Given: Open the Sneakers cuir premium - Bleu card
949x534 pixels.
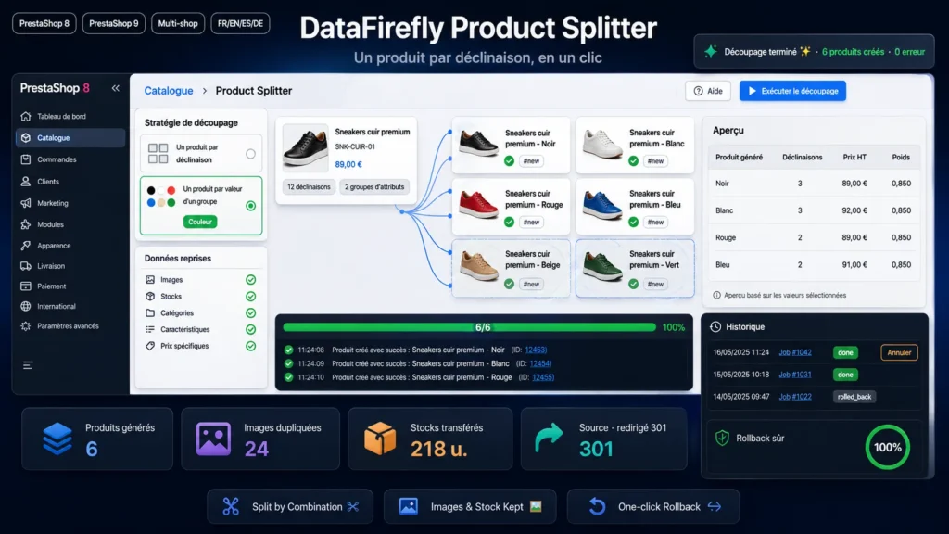Looking at the screenshot, I should pos(635,206).
